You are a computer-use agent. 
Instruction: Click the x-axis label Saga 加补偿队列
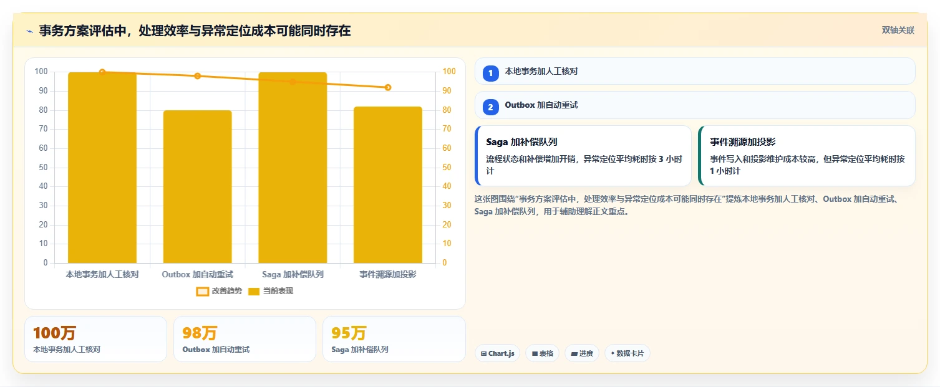(x=293, y=274)
